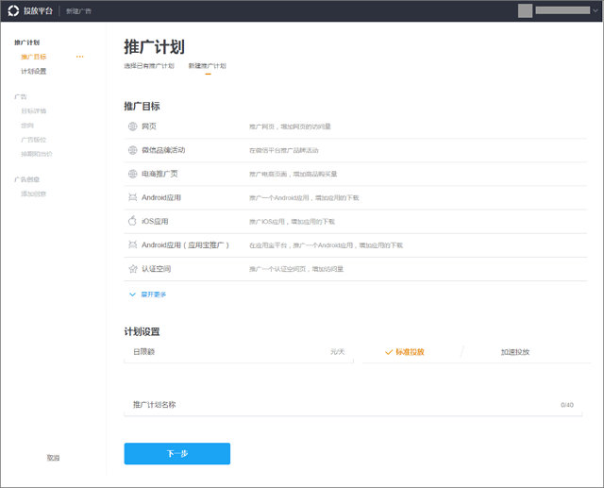Switch to 选择已有推广计划 tab
604x488 pixels.
coord(149,66)
